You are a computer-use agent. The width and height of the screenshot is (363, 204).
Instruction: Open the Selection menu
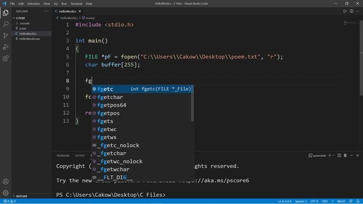(x=33, y=4)
